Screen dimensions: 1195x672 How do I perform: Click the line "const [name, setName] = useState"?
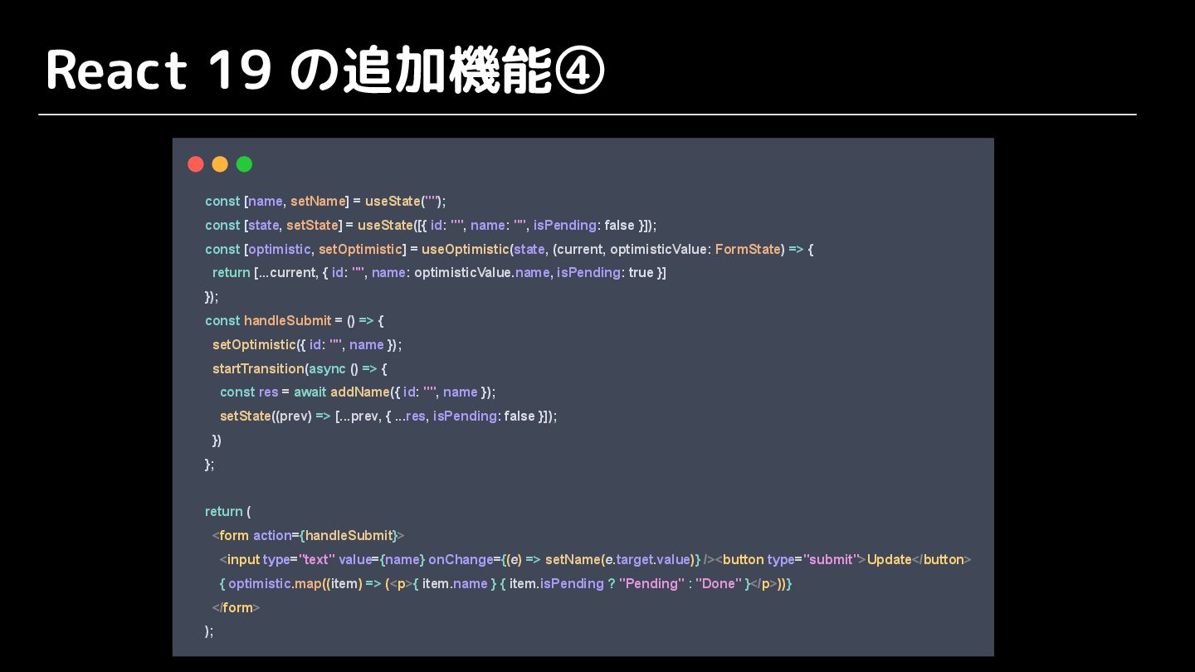(325, 202)
